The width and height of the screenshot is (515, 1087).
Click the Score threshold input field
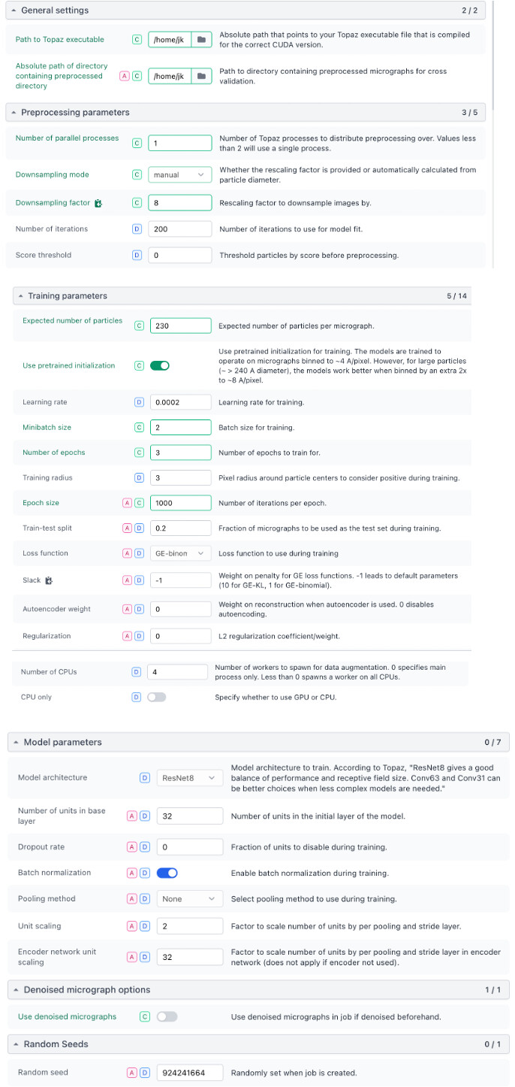pyautogui.click(x=180, y=255)
